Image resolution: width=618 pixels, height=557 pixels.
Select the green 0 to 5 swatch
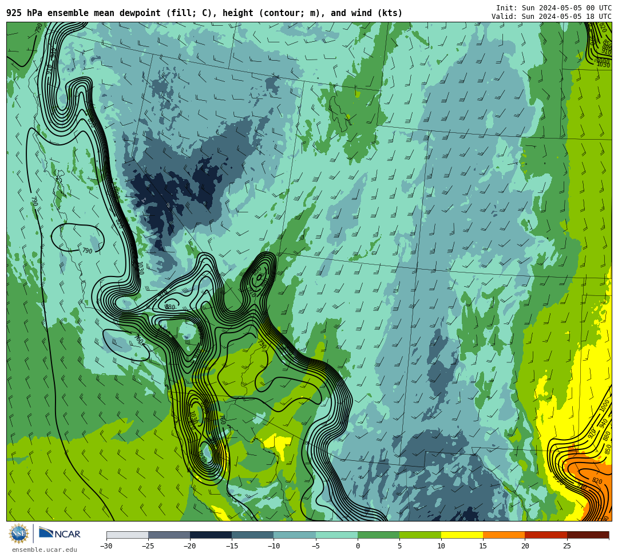tap(378, 535)
